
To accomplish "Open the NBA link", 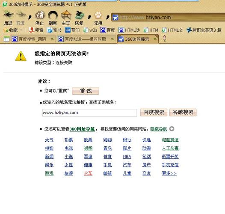I will click(127, 157).
